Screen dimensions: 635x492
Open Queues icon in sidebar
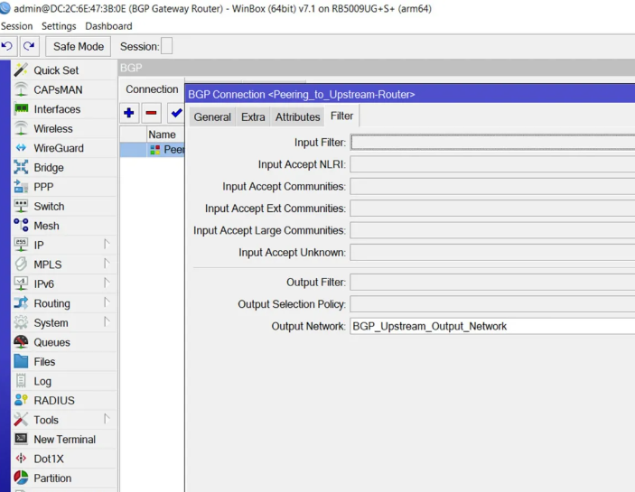21,342
